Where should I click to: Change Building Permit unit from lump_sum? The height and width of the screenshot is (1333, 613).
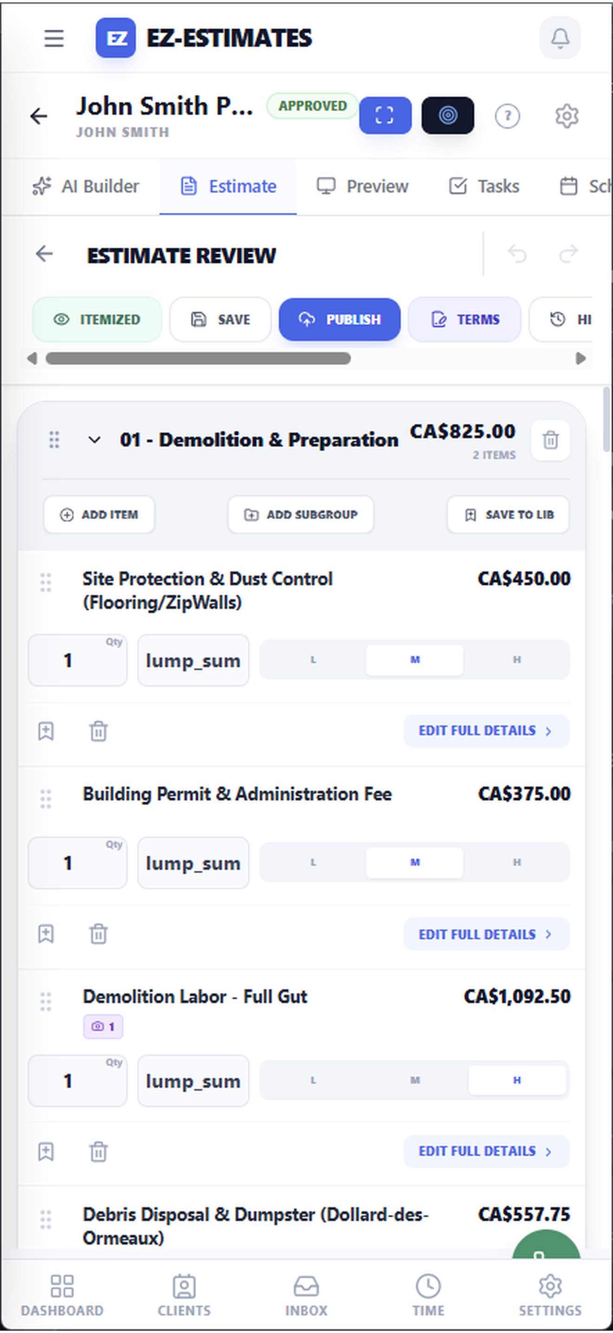193,863
